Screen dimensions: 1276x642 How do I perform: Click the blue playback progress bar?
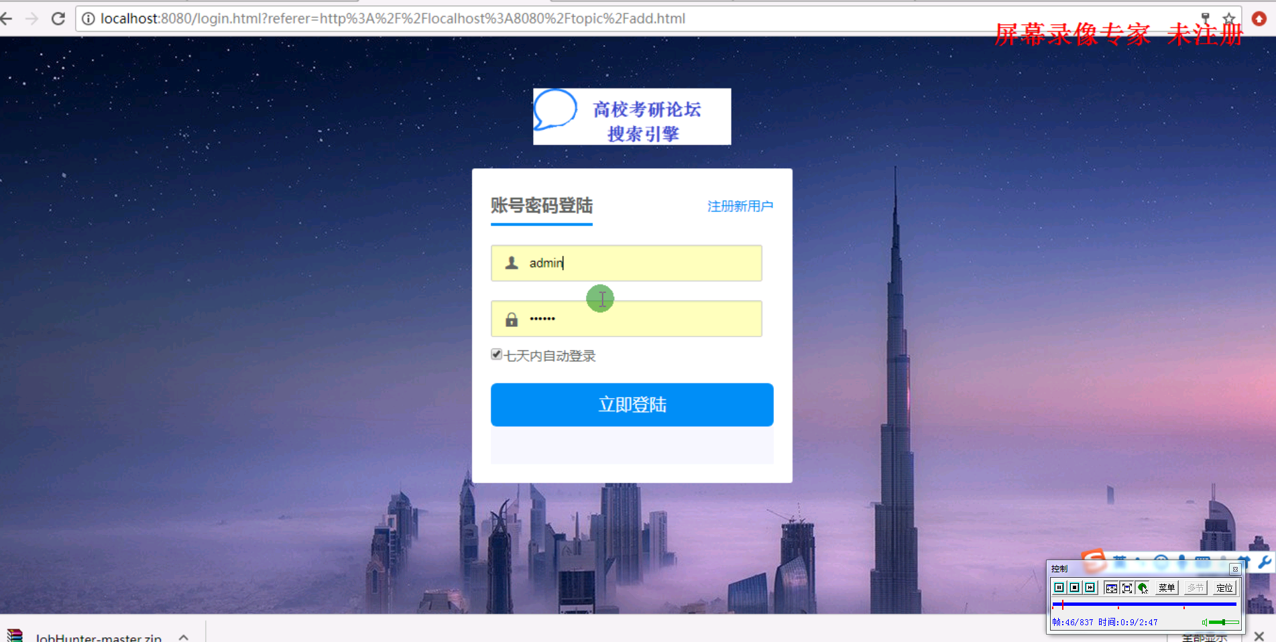point(1144,604)
